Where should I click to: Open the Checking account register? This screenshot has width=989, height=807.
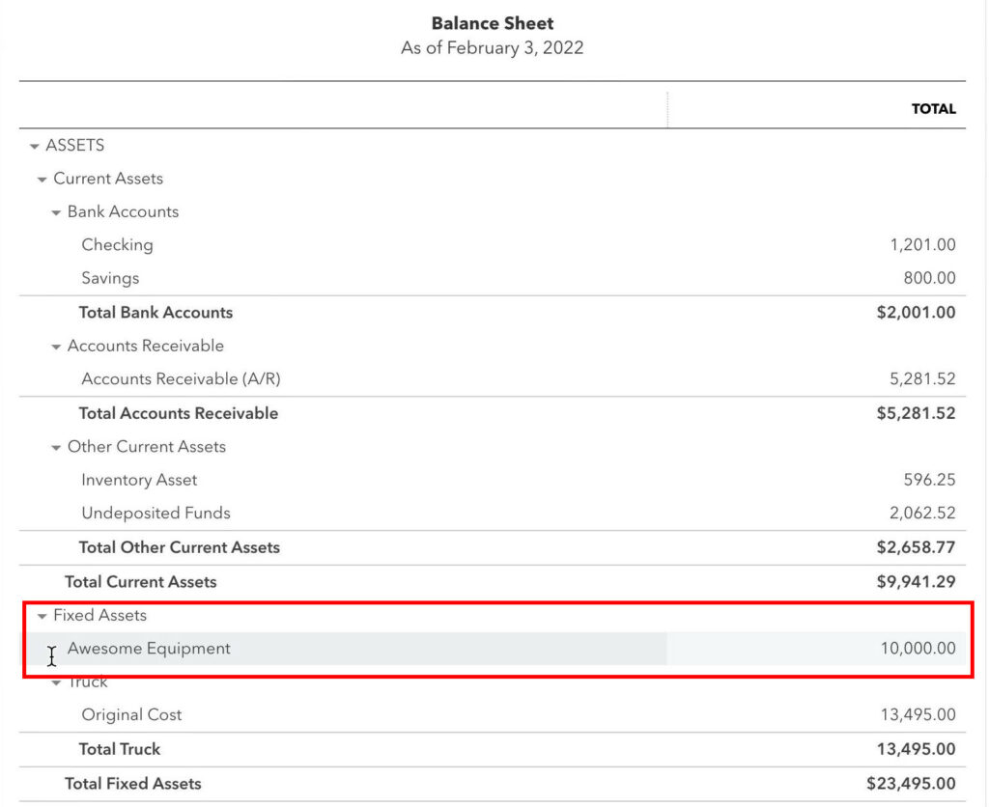[x=117, y=245]
